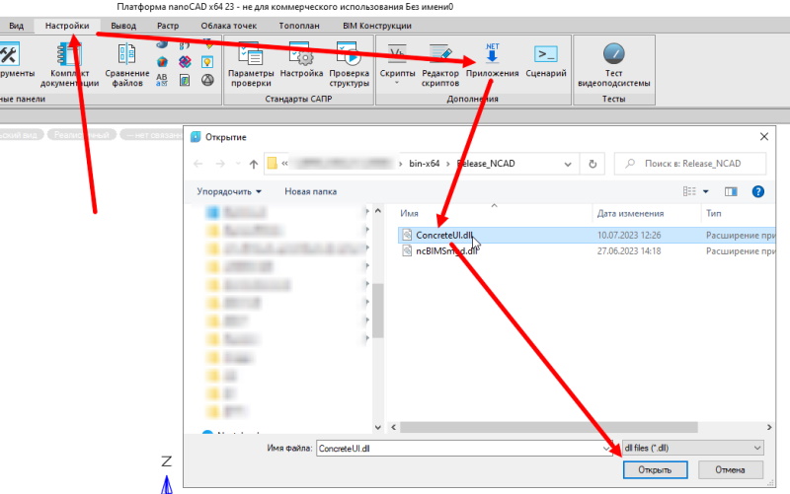
Task: Close the Открытие dialog
Action: pos(763,137)
